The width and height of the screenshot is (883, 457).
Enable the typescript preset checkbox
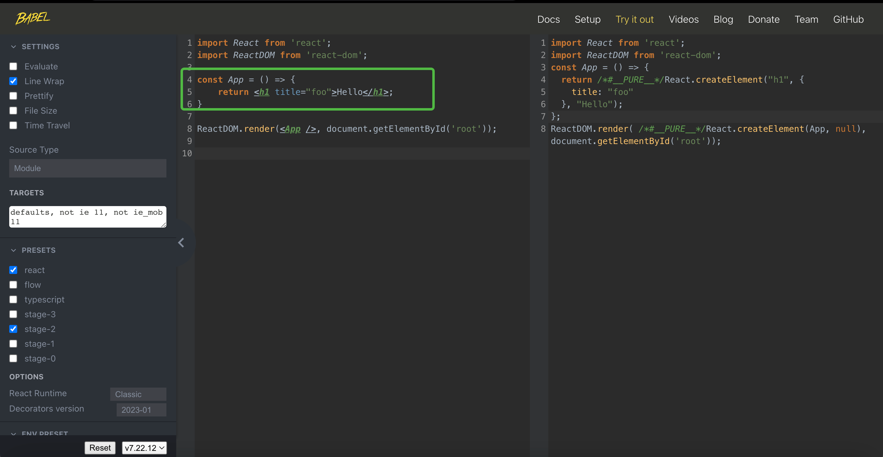14,299
